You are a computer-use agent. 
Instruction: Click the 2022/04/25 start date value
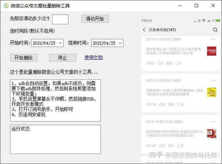tap(44, 43)
